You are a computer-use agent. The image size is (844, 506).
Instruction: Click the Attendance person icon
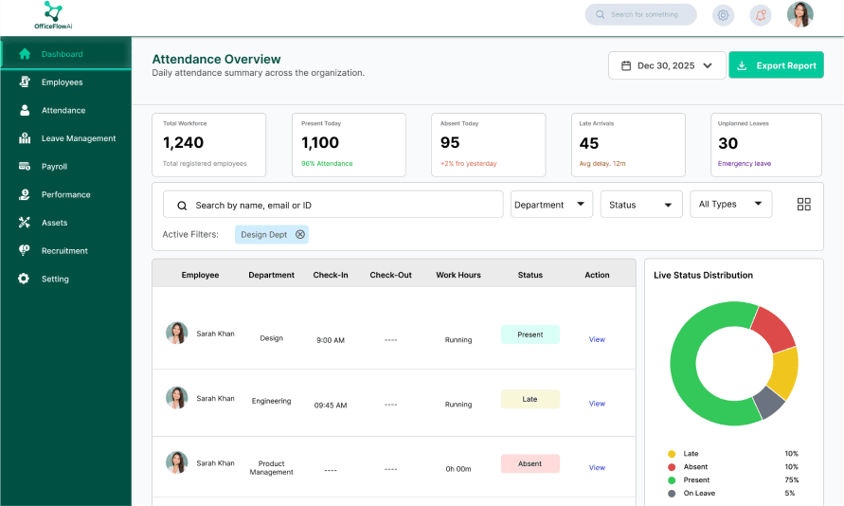[x=25, y=110]
